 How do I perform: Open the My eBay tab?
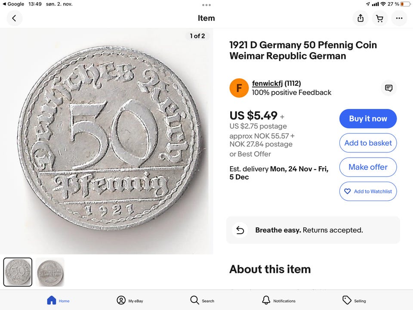(x=127, y=300)
